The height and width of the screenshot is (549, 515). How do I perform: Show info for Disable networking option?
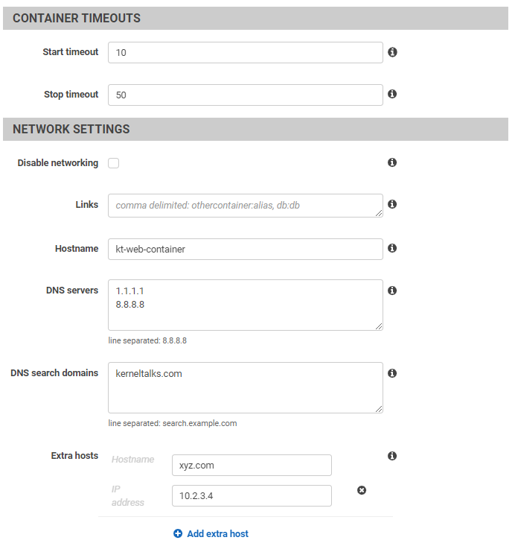point(392,162)
